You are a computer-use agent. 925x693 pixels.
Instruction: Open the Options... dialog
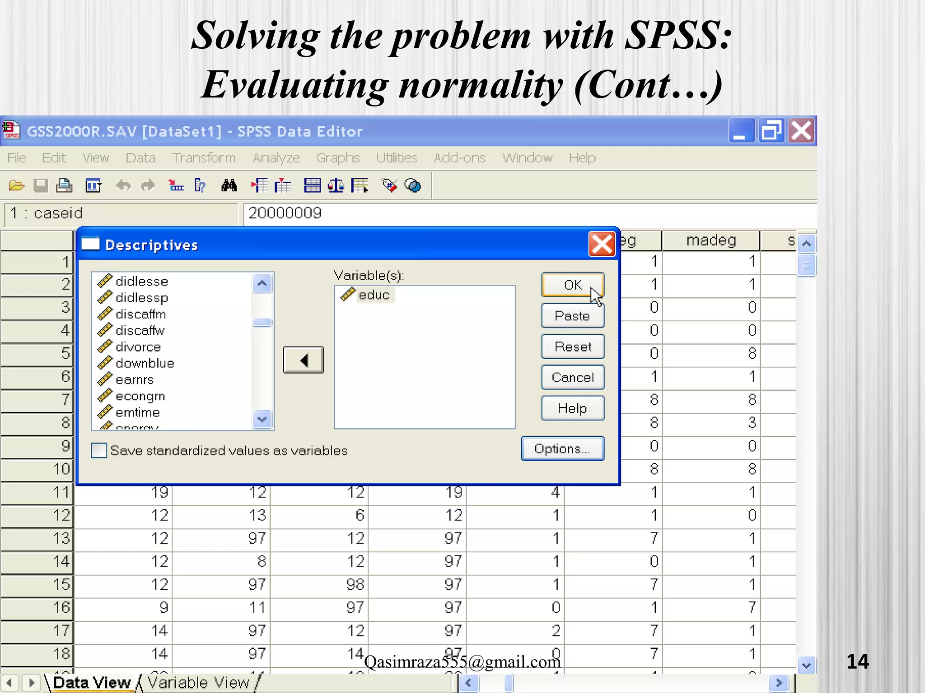[x=562, y=448]
